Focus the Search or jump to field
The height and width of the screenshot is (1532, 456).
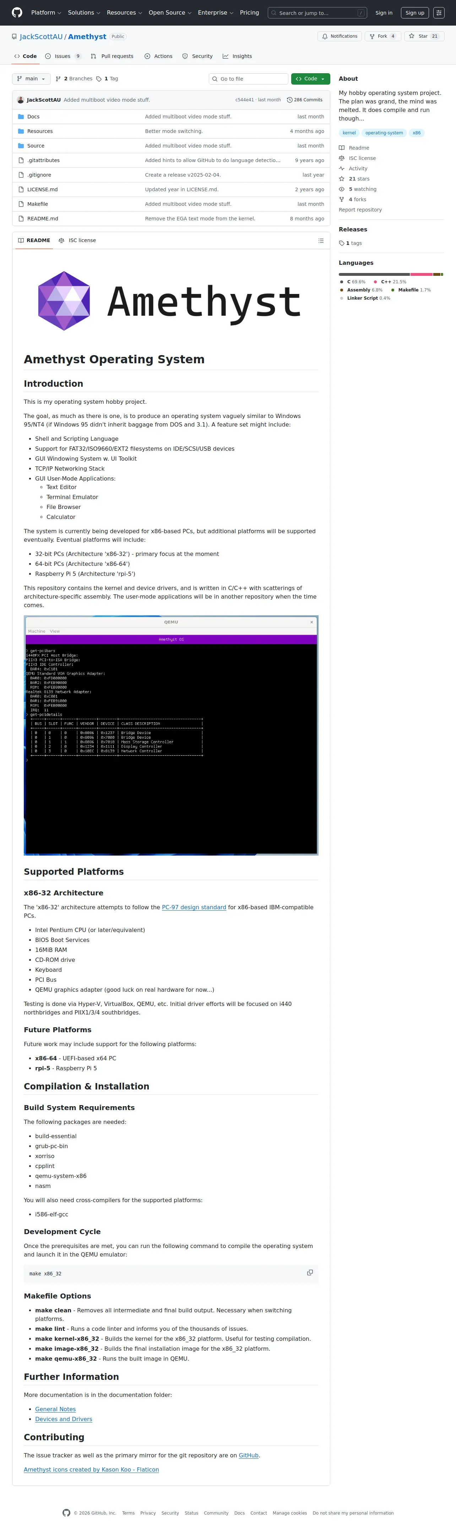click(x=317, y=12)
